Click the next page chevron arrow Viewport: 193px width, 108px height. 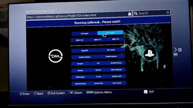point(175,50)
